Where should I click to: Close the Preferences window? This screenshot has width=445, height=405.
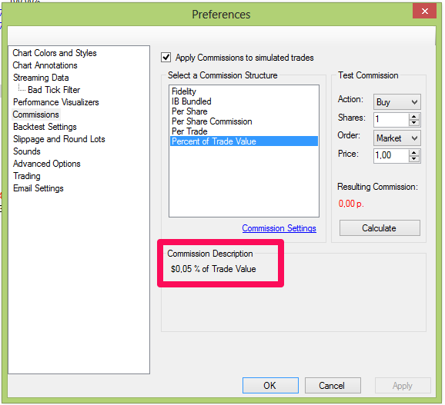tap(424, 12)
